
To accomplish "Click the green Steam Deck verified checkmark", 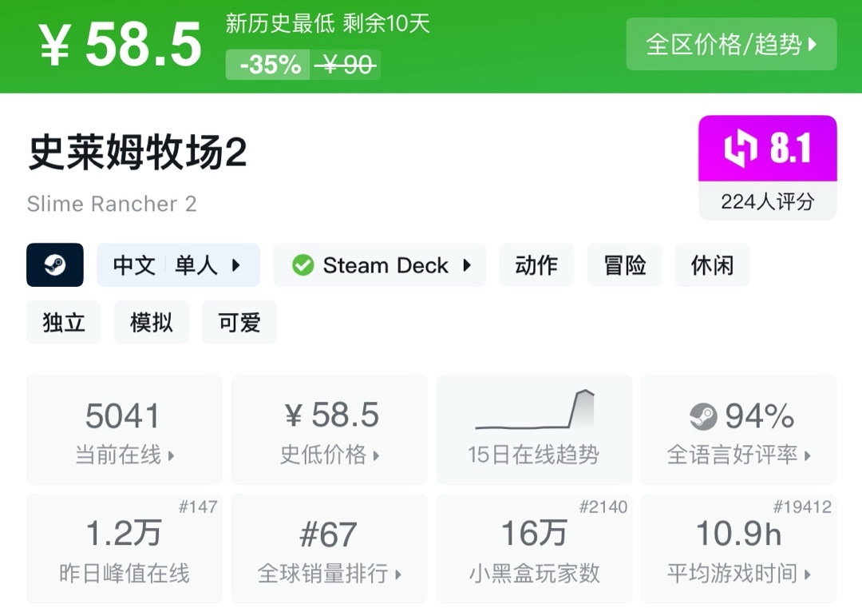I will (x=303, y=265).
